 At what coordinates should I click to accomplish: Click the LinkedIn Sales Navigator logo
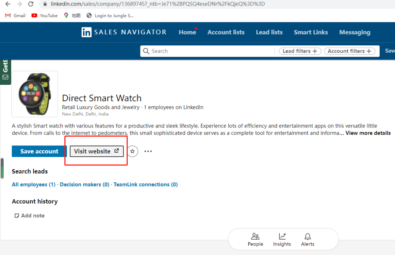coord(124,32)
